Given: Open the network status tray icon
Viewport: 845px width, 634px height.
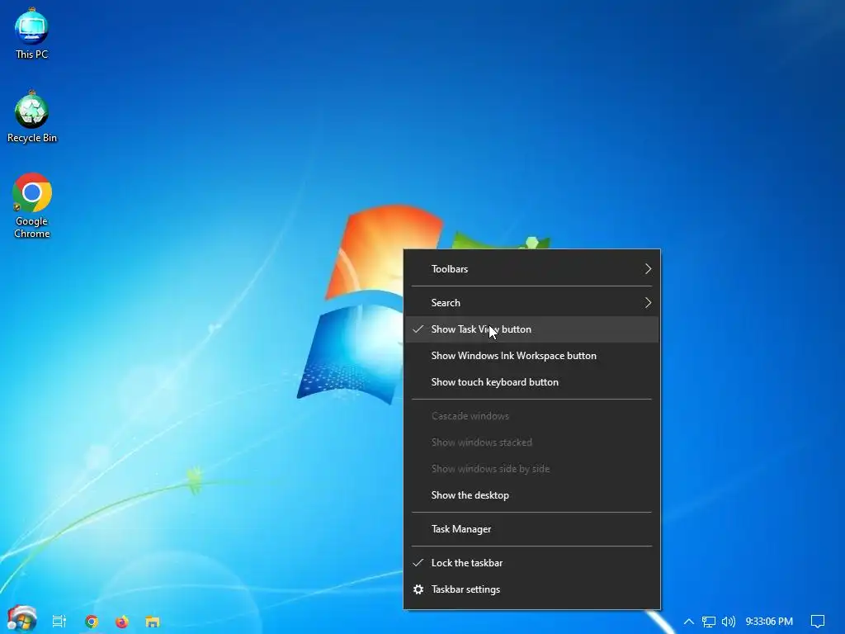Looking at the screenshot, I should tap(708, 622).
